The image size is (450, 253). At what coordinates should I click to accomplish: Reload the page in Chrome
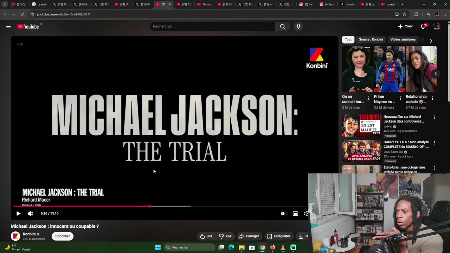point(22,14)
